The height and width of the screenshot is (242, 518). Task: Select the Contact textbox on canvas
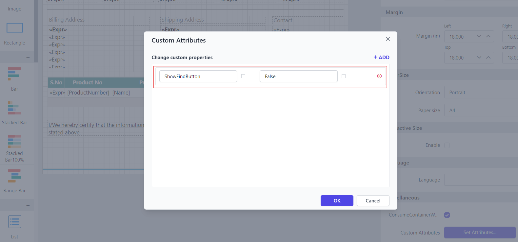coord(308,20)
